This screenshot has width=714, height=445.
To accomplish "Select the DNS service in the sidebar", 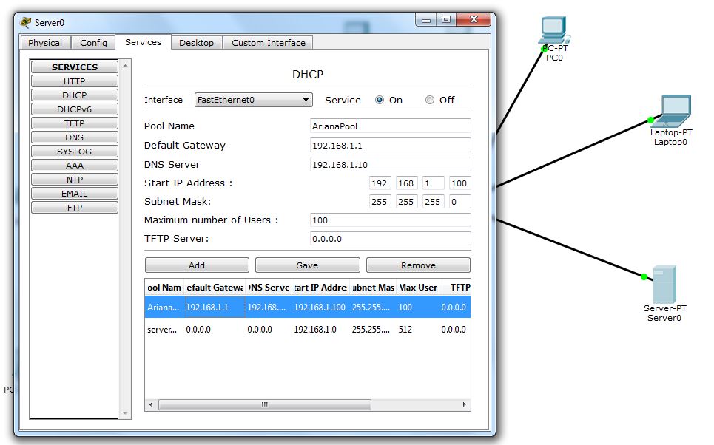I will (x=74, y=137).
